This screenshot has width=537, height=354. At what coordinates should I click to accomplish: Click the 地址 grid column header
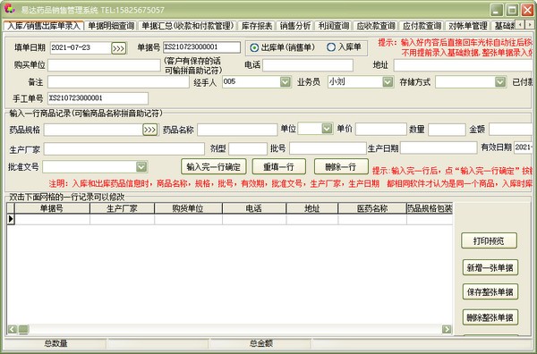311,208
